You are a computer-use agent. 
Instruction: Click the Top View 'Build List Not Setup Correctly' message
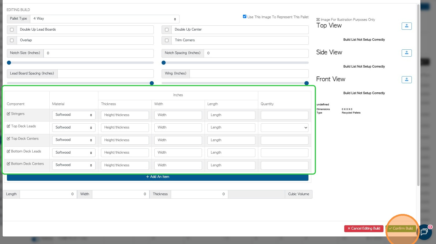[x=364, y=40]
